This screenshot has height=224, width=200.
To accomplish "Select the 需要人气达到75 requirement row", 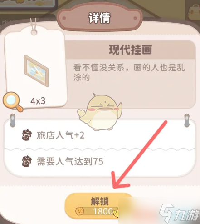I will point(100,161).
